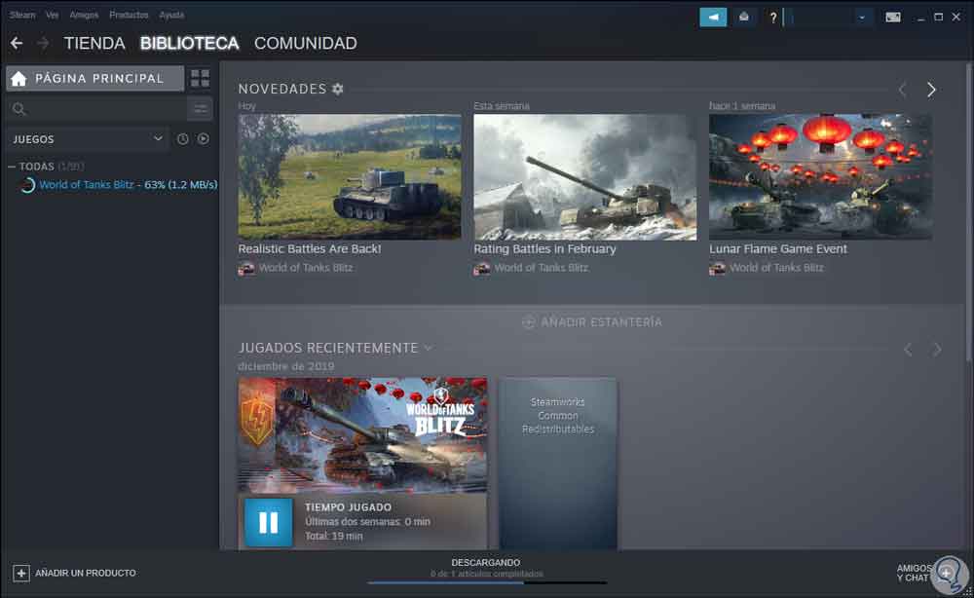Screen dimensions: 974x598
Task: Click the Total: 19 min playtime text
Action: point(333,536)
